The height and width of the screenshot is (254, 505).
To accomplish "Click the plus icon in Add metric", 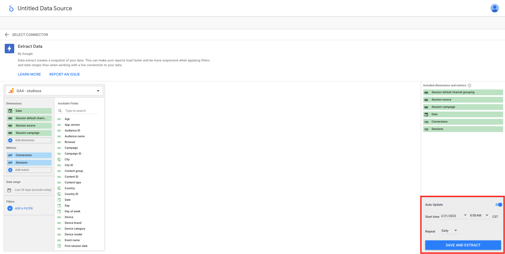I will tap(10, 170).
